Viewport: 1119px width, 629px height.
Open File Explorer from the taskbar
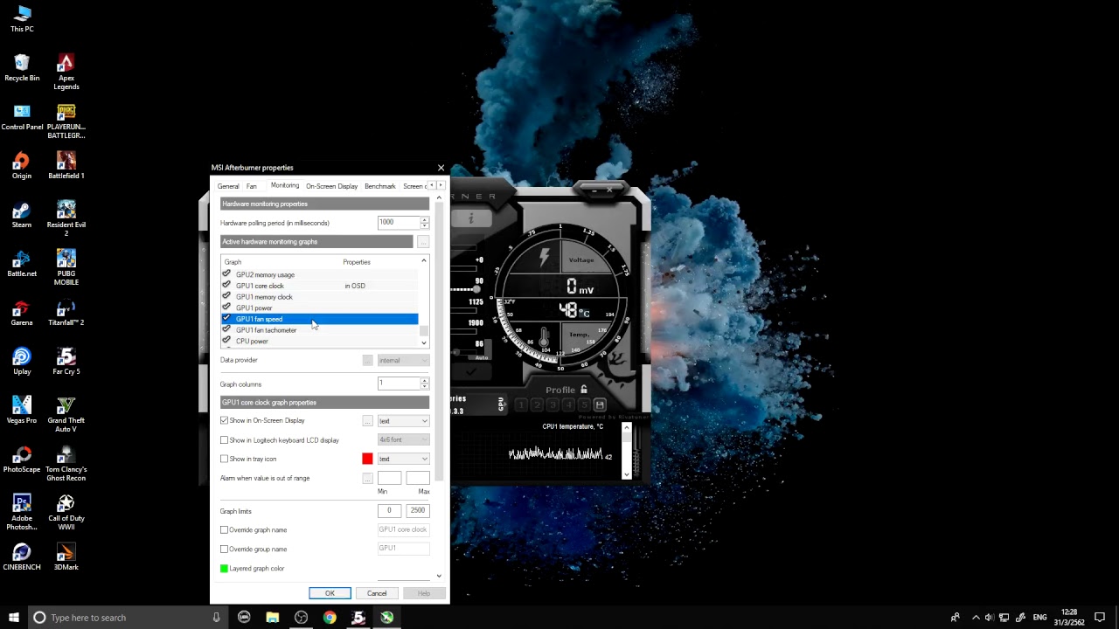pyautogui.click(x=273, y=618)
